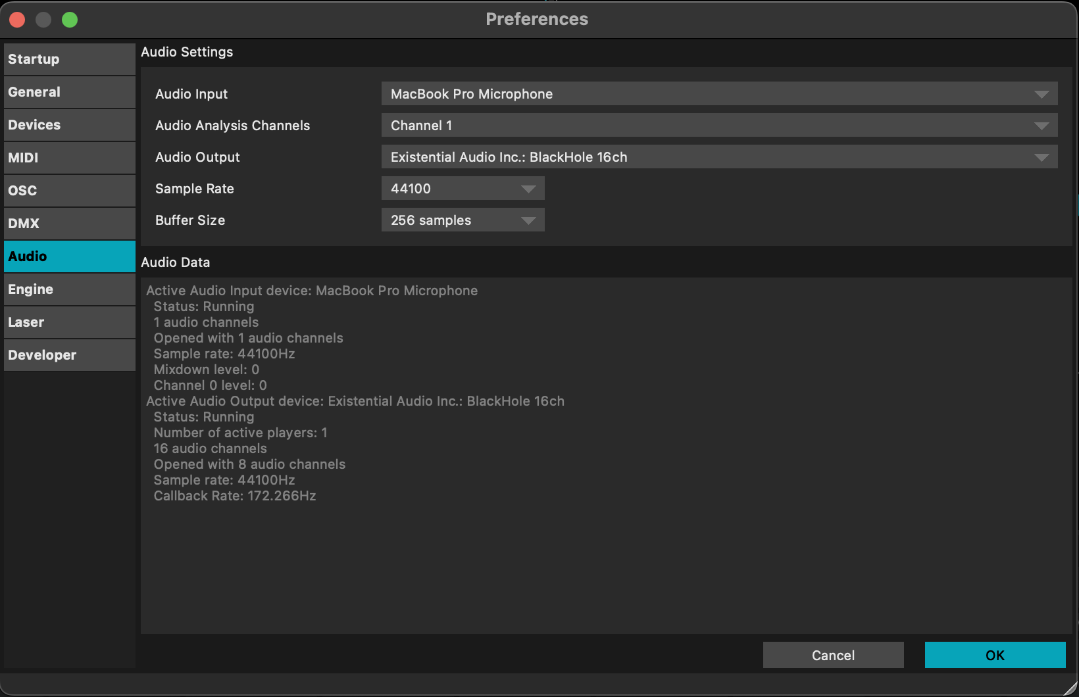Open the DMX preferences tab

tap(69, 224)
